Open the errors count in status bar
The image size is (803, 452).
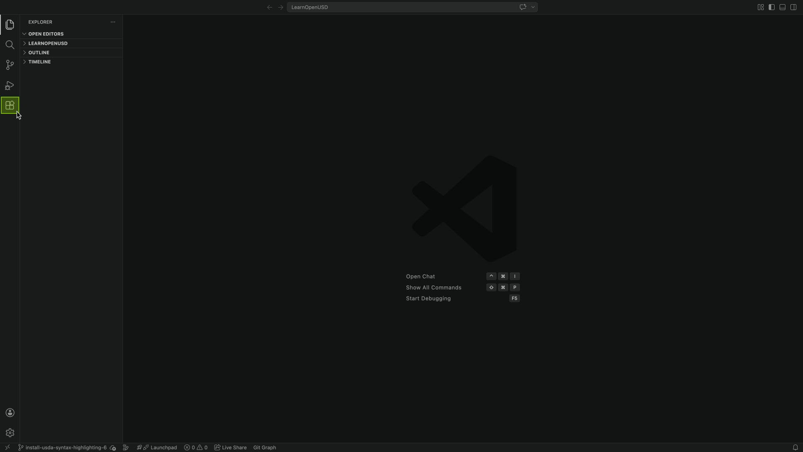point(189,447)
